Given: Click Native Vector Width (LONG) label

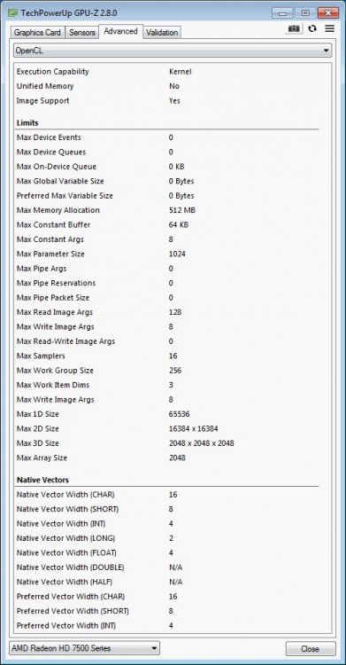Looking at the screenshot, I should tap(66, 538).
